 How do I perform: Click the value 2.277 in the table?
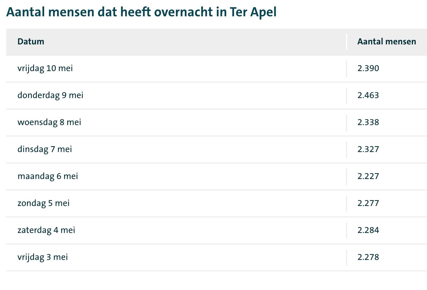click(368, 203)
